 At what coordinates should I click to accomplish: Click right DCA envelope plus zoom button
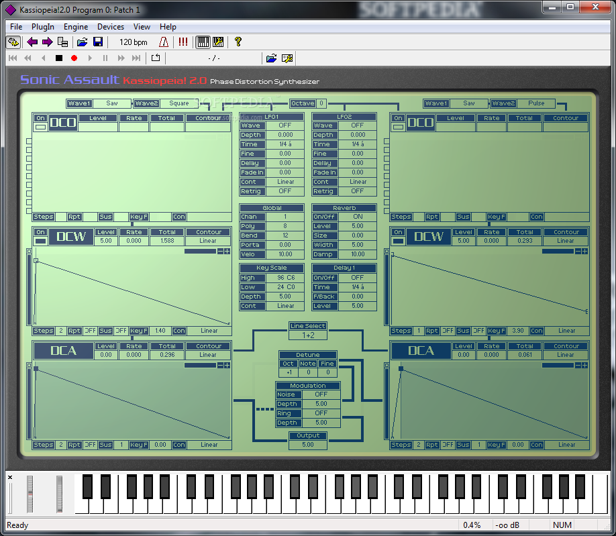pyautogui.click(x=584, y=365)
